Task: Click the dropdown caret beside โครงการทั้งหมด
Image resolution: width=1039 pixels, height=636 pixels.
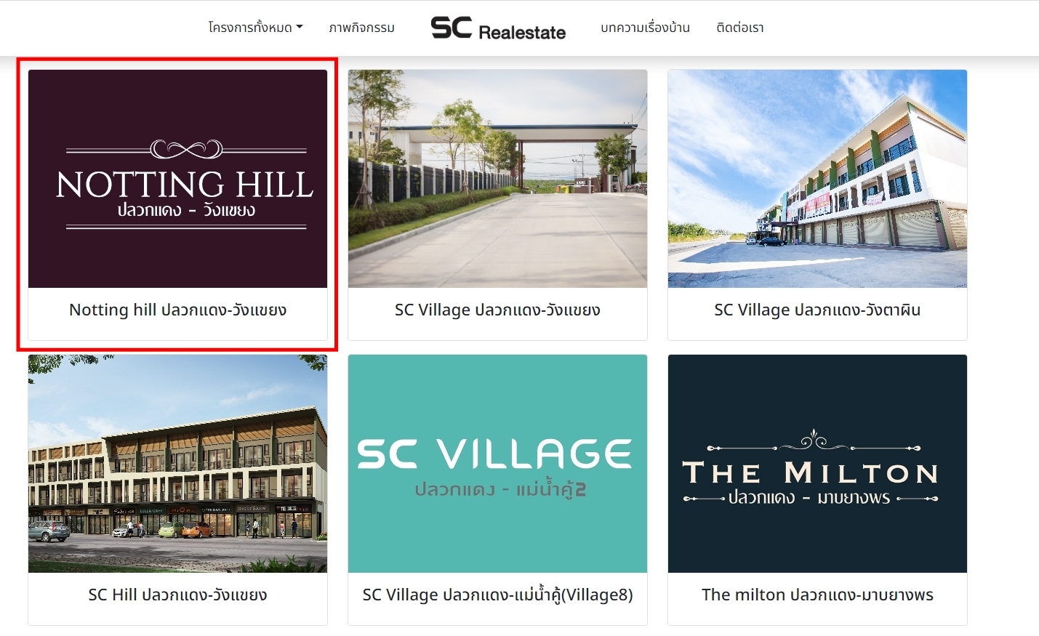Action: 299,28
